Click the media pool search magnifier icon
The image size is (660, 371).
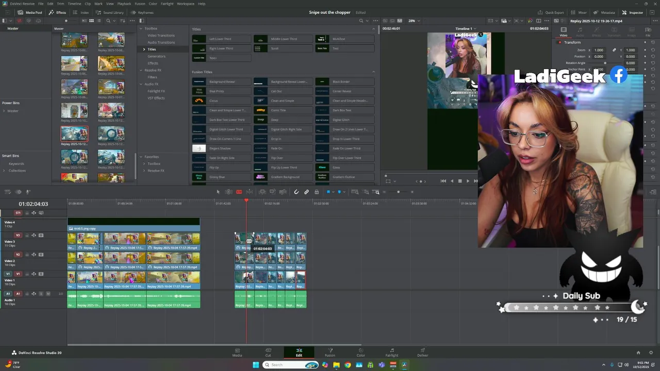(x=108, y=21)
